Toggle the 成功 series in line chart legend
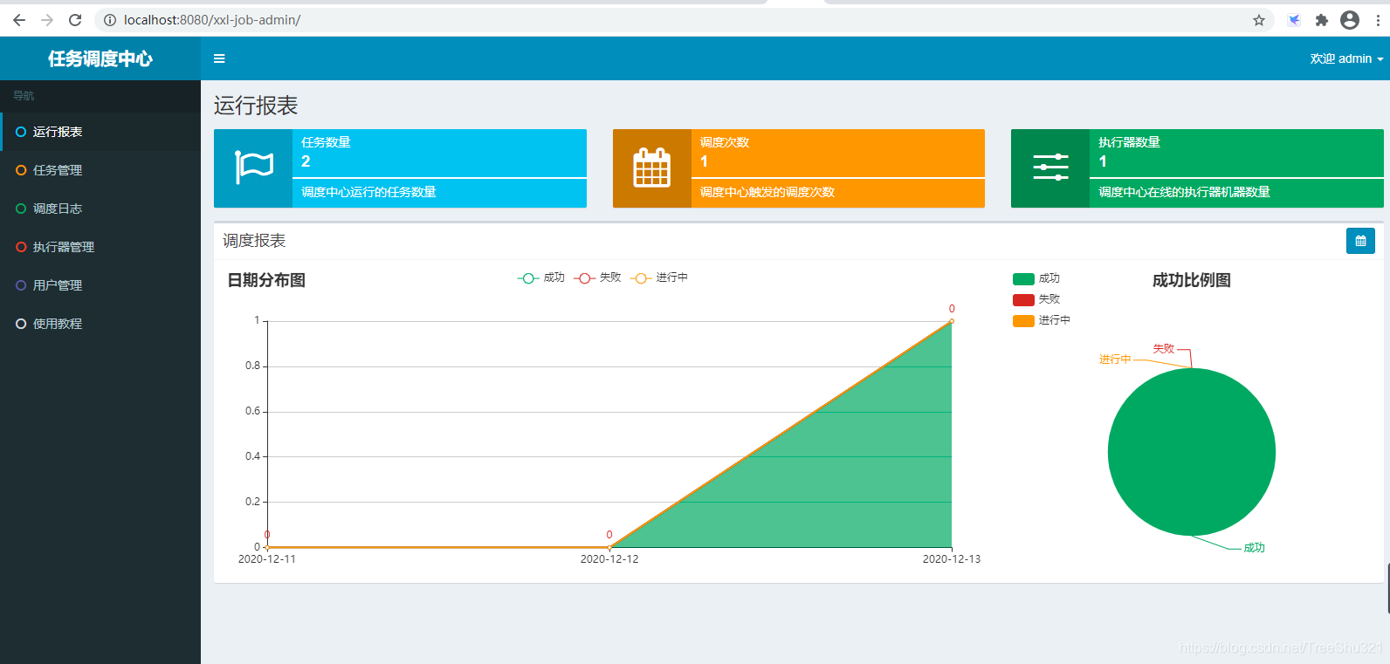This screenshot has width=1390, height=664. [x=541, y=277]
